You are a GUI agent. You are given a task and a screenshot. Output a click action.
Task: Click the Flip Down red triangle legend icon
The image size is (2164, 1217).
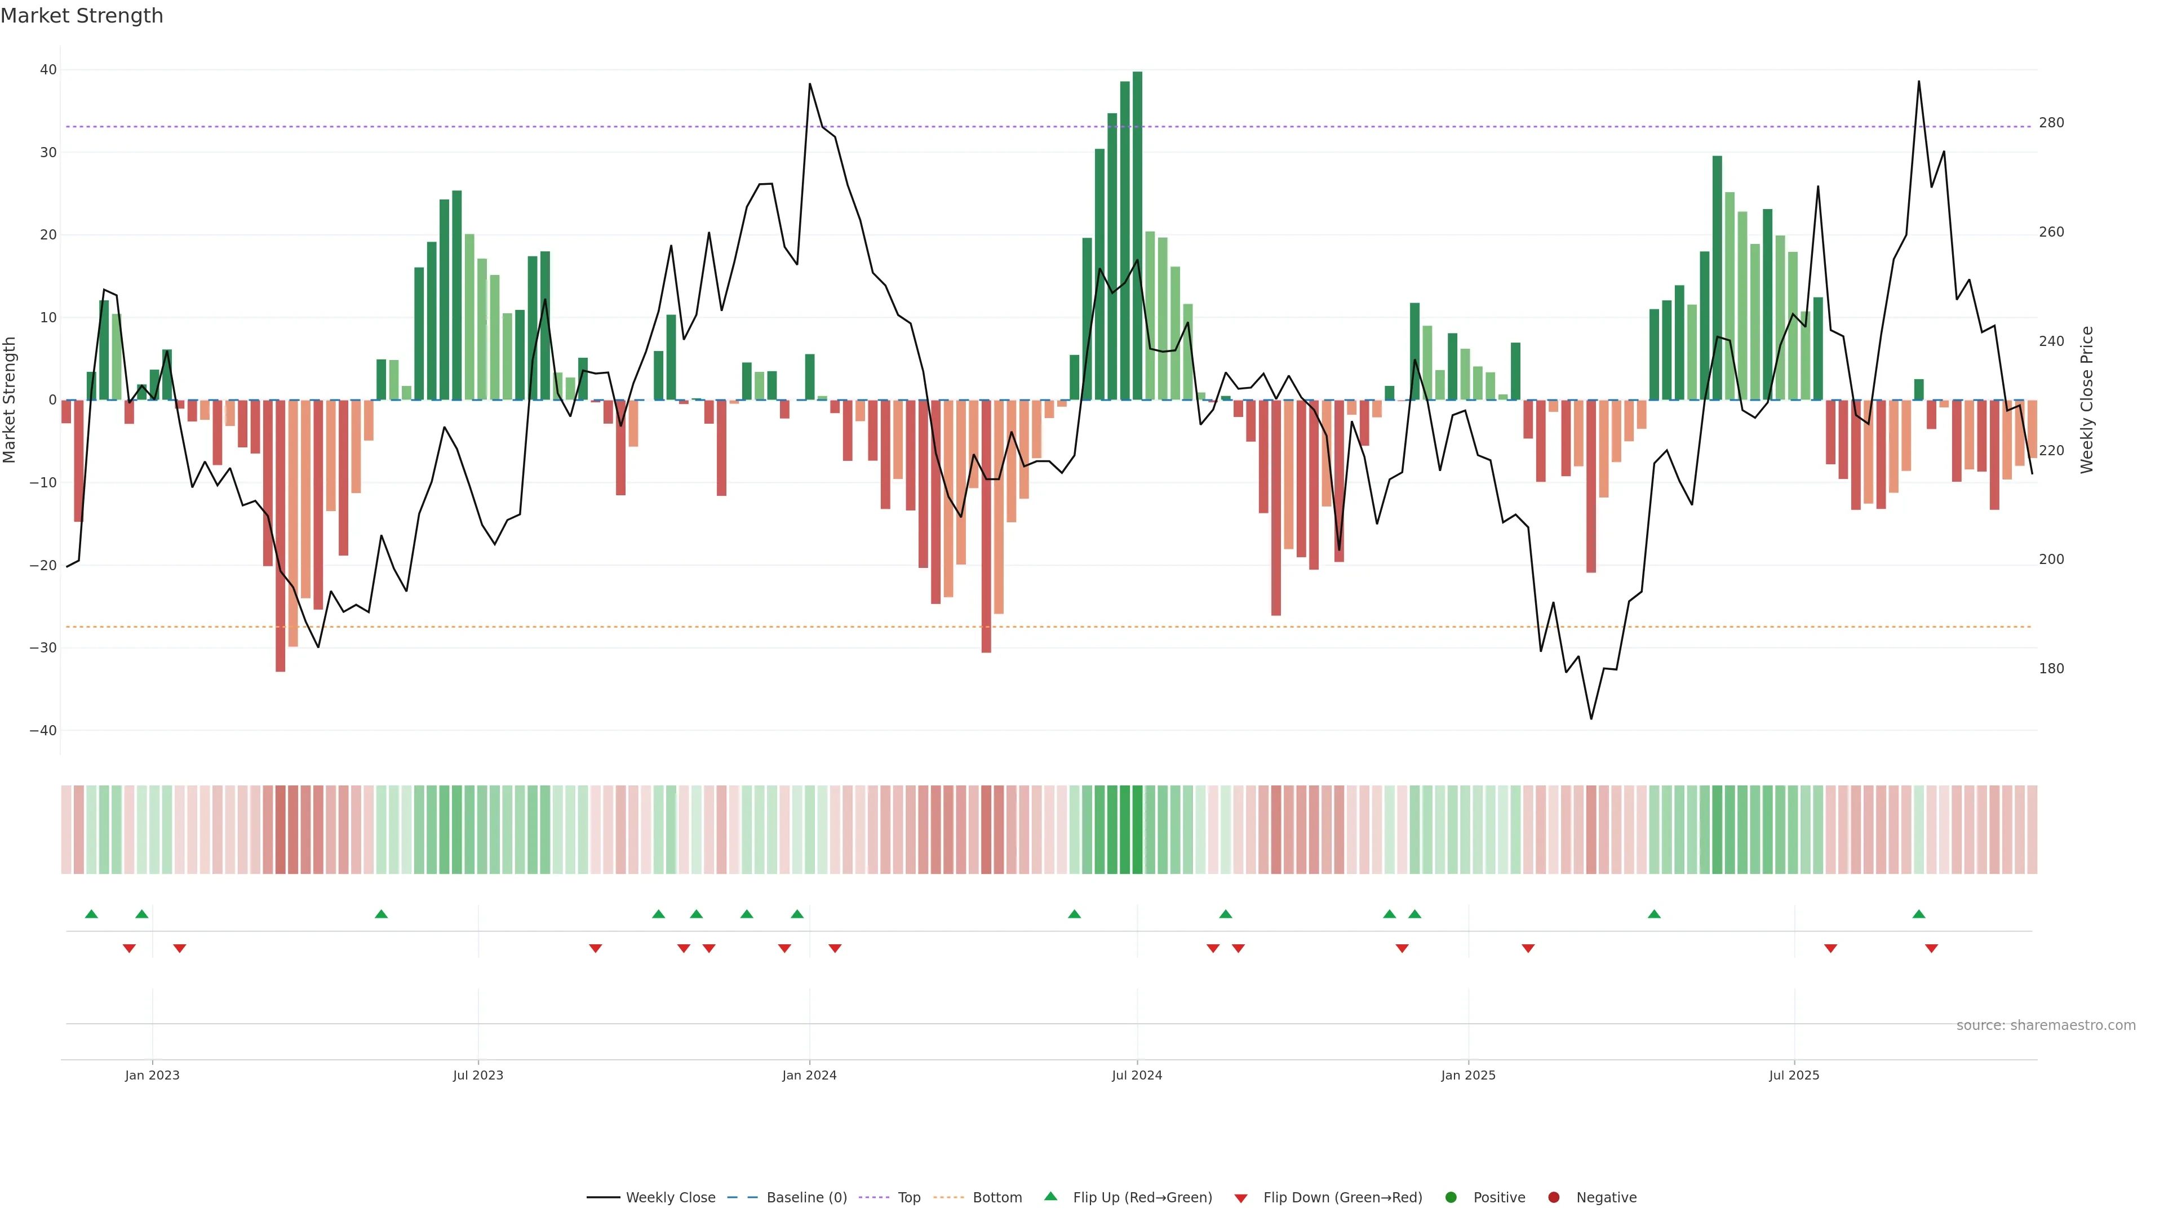1241,1198
